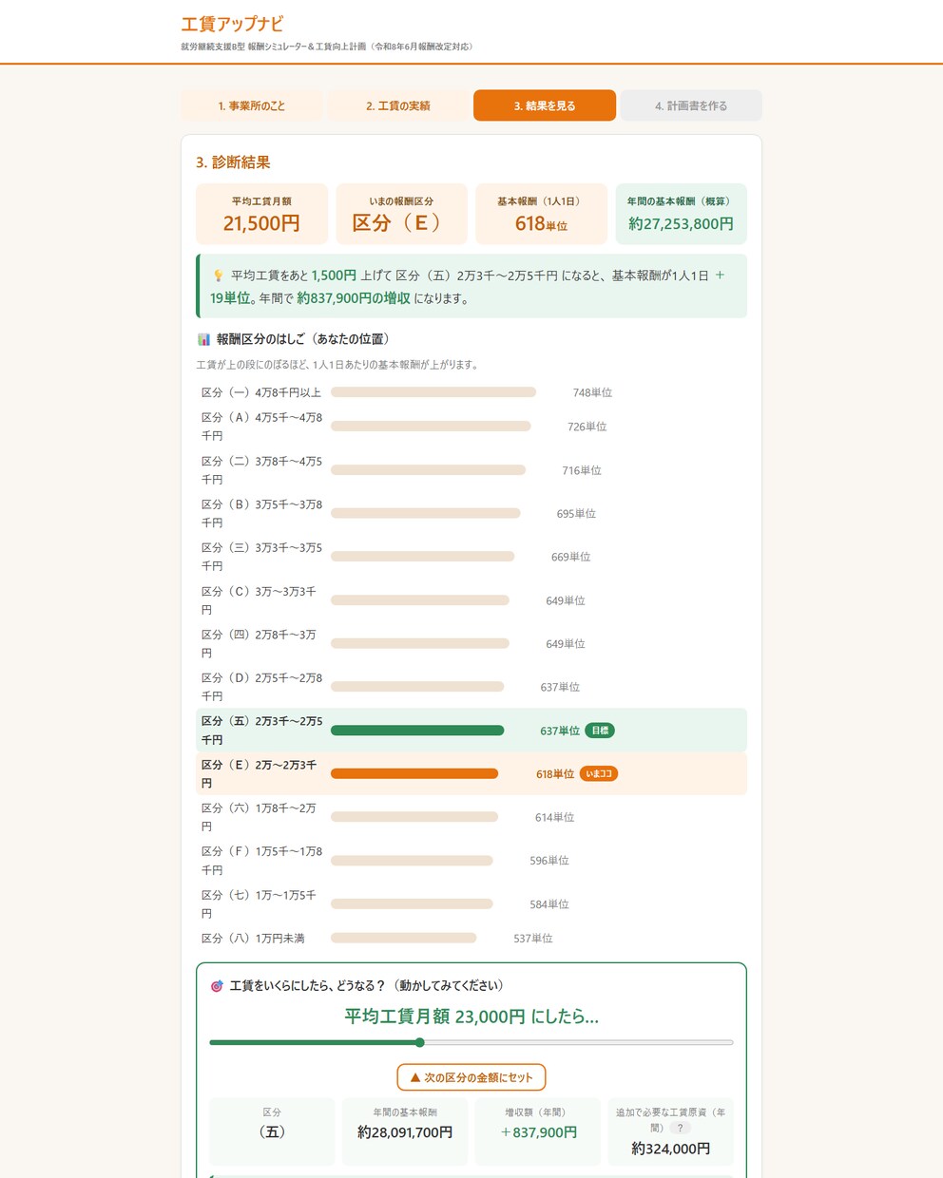This screenshot has width=943, height=1178.
Task: Click the 増収額 +837,900円 card
Action: (538, 1131)
